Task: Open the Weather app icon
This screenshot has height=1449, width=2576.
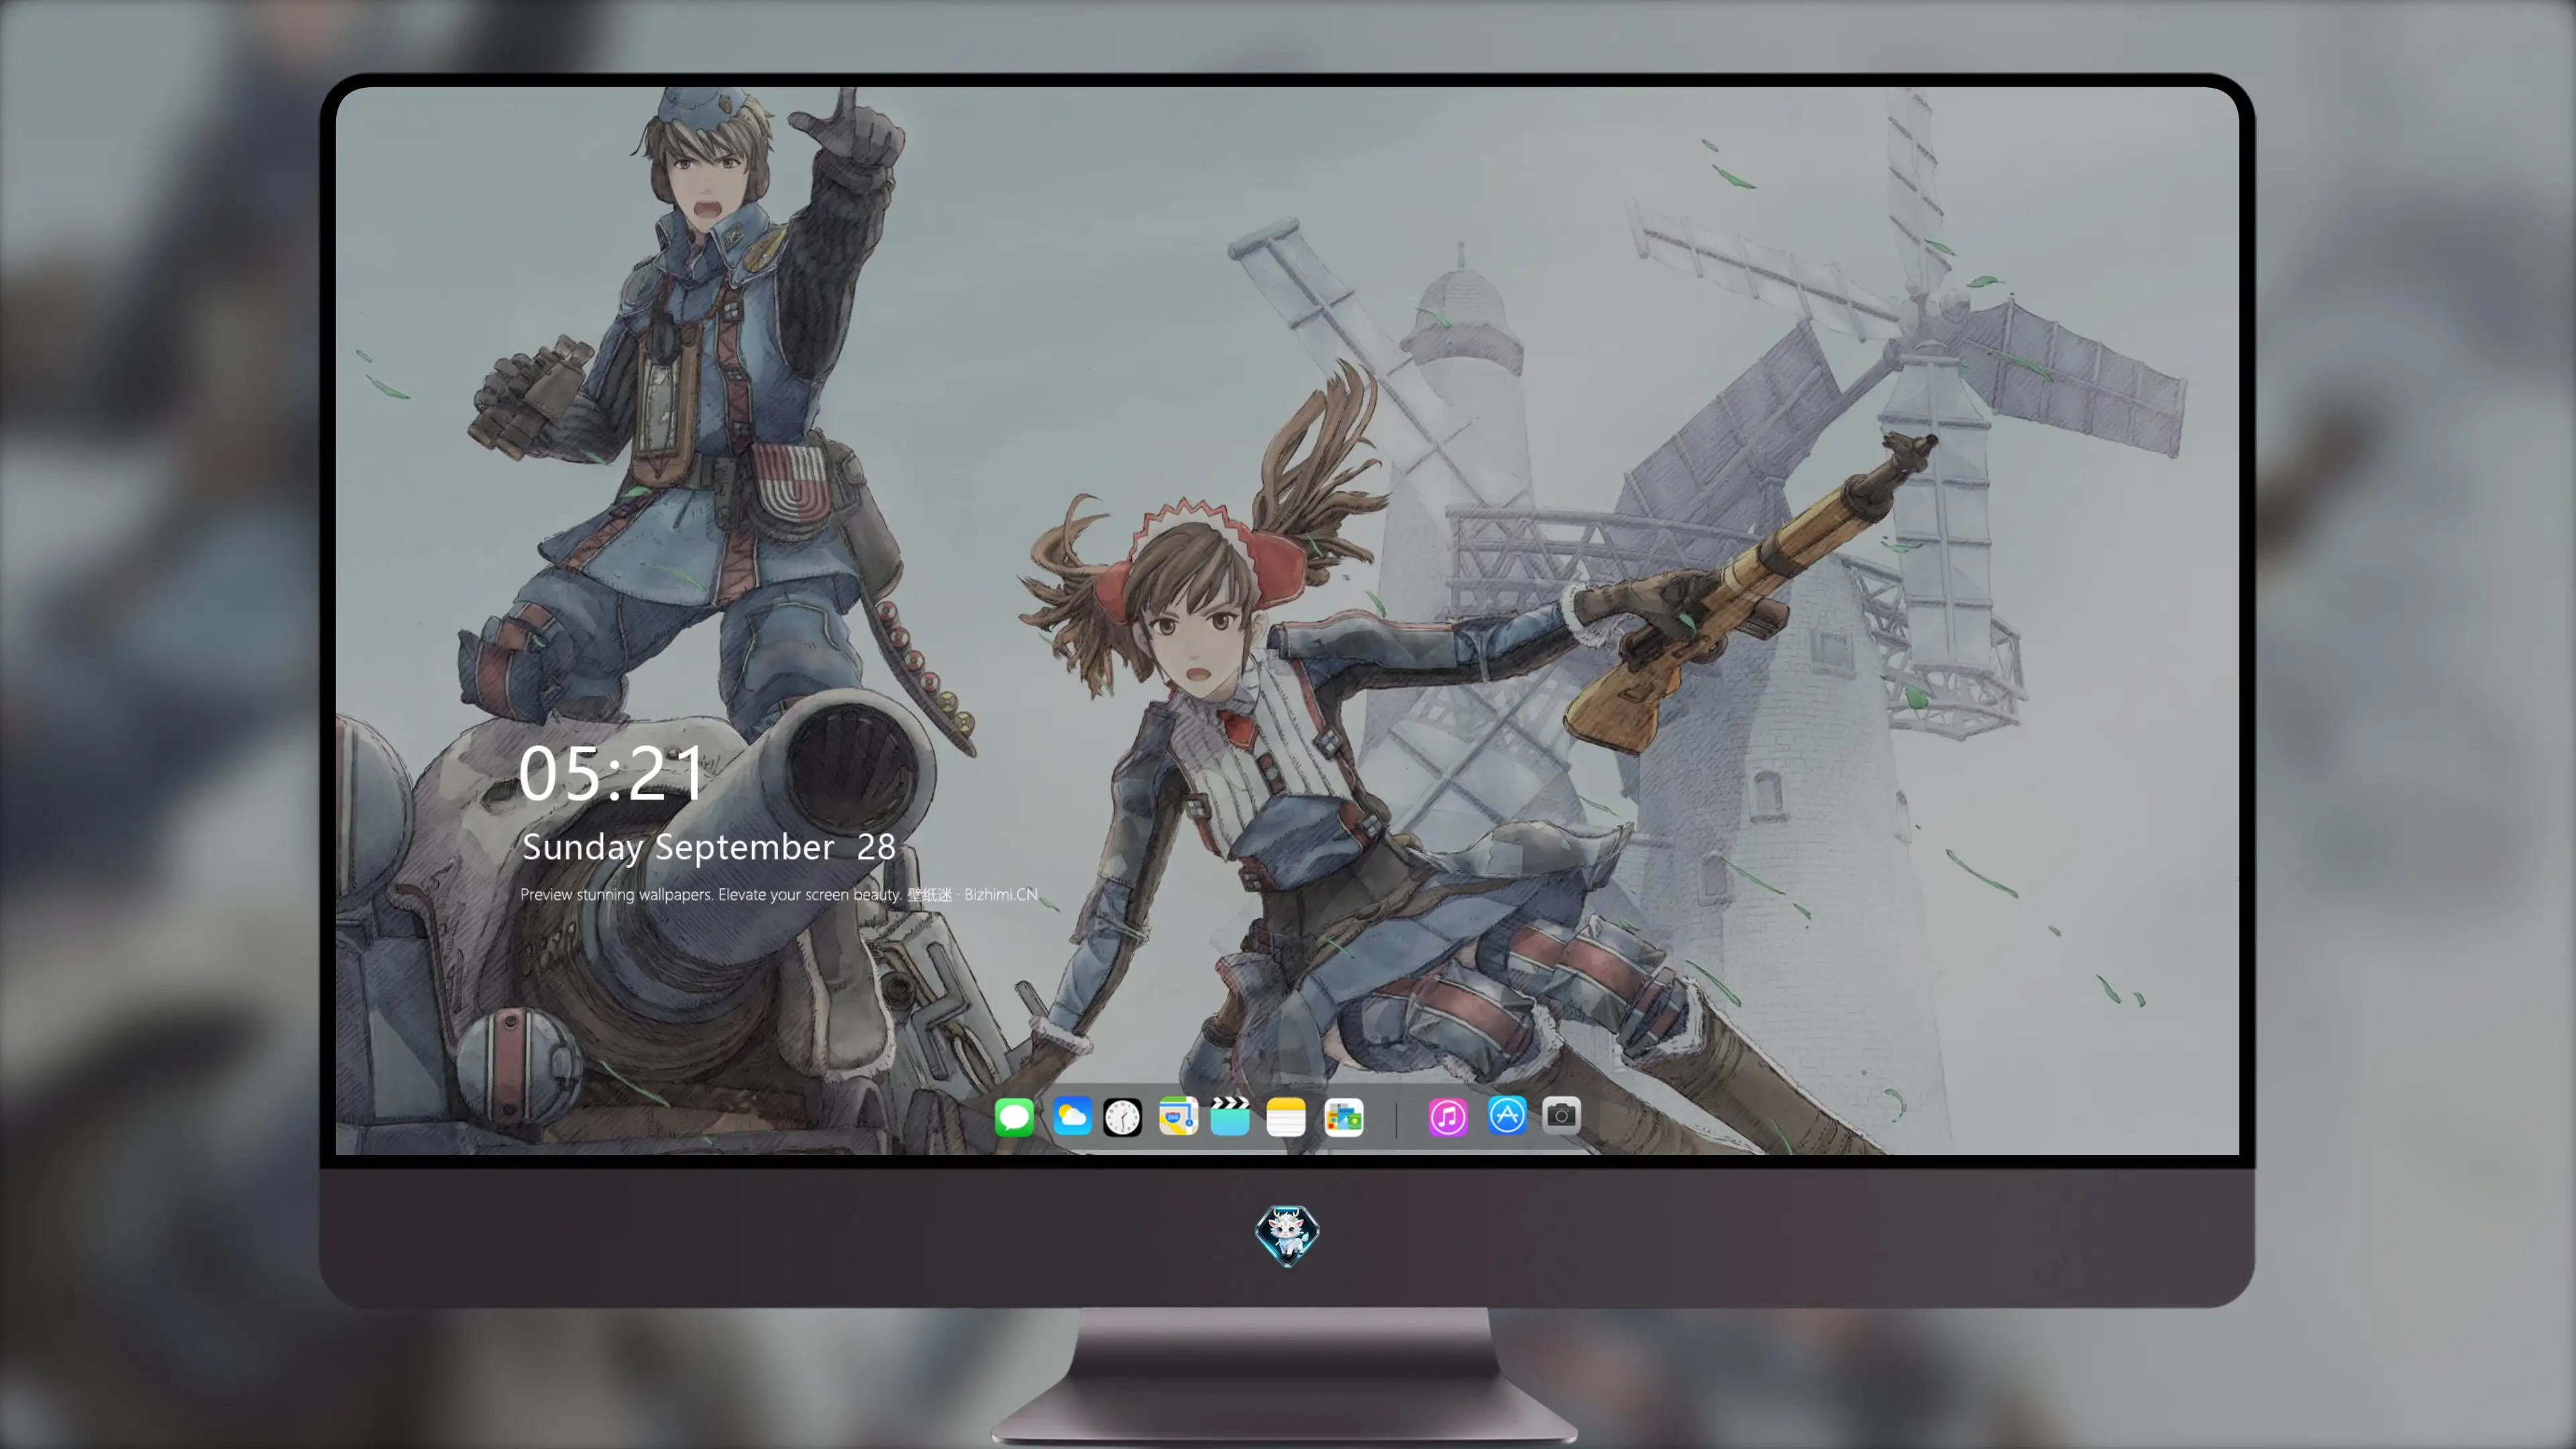Action: 1072,1116
